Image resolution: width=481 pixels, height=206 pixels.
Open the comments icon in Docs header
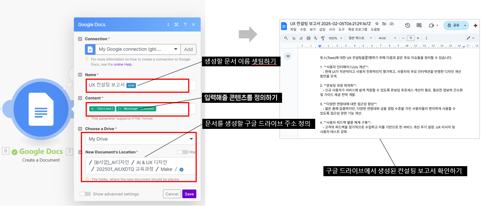click(x=419, y=25)
